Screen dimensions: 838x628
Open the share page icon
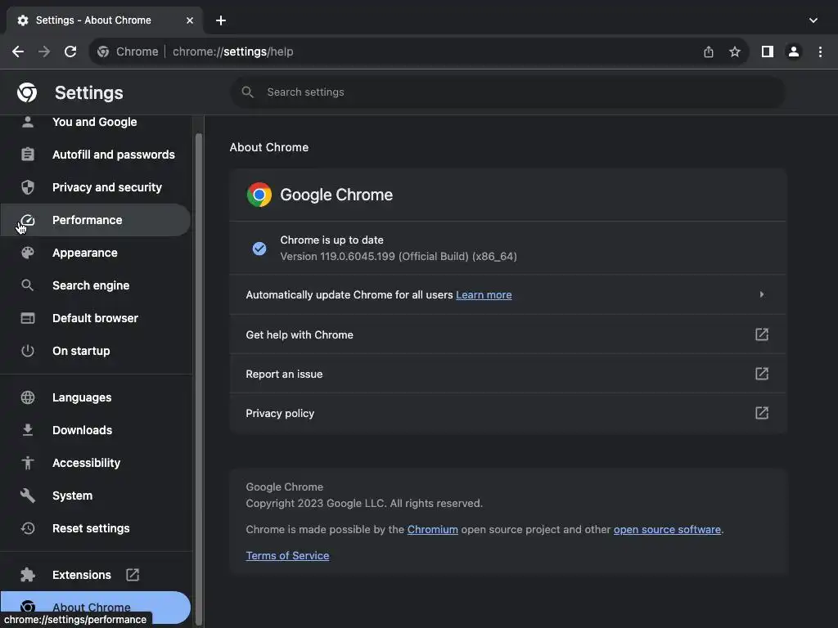tap(709, 52)
